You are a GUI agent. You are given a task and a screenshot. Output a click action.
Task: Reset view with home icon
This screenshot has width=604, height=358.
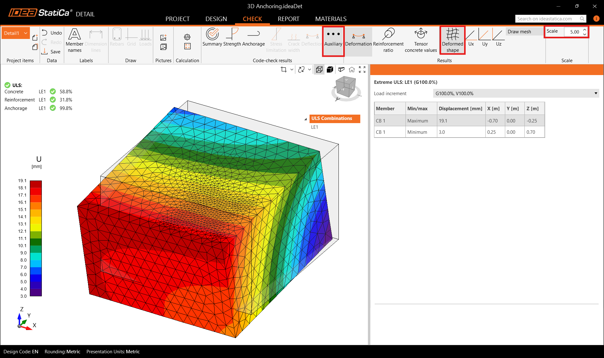click(352, 69)
